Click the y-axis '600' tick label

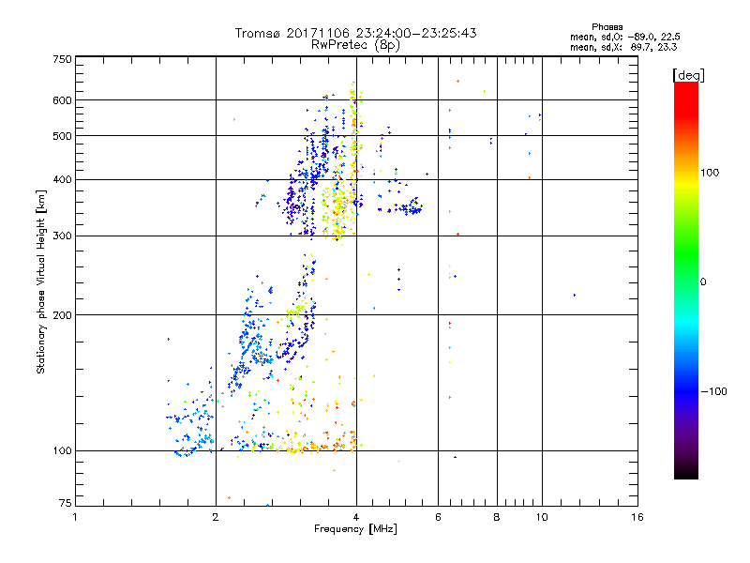tap(62, 100)
